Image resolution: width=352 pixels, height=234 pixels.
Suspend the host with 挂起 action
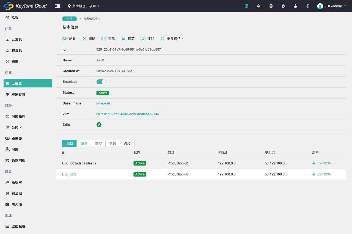point(147,38)
